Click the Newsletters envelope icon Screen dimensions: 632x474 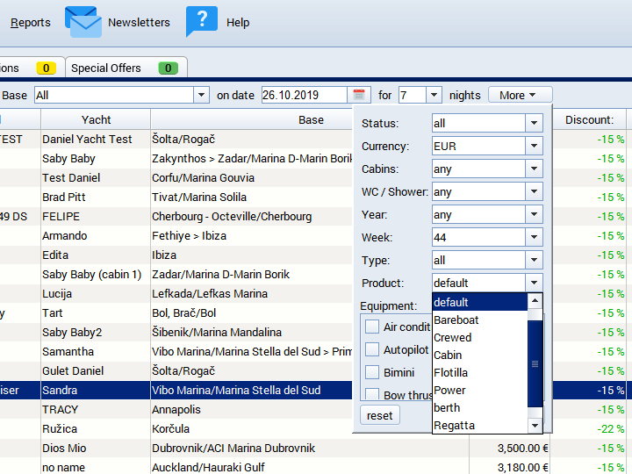pos(83,22)
